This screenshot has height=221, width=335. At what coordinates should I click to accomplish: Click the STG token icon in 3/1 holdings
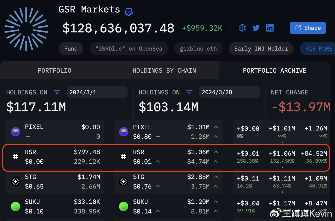tap(16, 182)
